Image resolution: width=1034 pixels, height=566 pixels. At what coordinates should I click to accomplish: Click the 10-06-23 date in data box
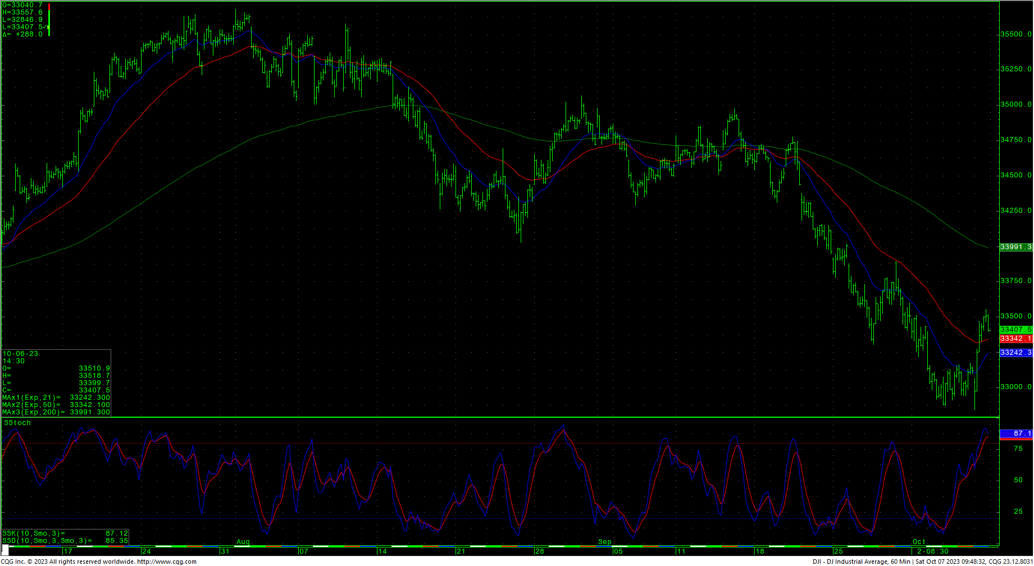point(21,354)
